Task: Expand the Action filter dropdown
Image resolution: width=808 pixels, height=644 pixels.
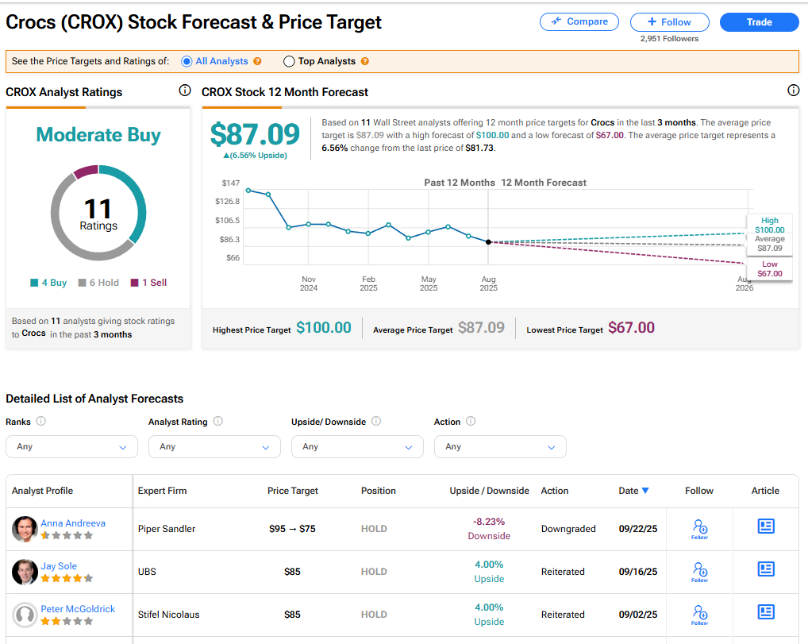Action: click(500, 446)
